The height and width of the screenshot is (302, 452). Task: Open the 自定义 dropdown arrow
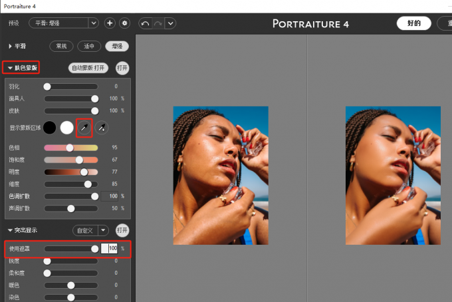point(103,230)
